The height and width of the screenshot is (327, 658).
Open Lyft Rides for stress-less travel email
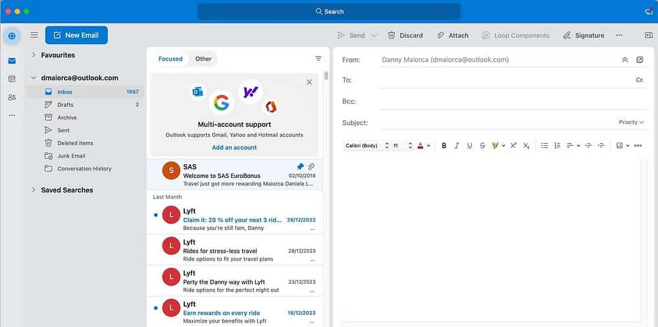pos(235,250)
